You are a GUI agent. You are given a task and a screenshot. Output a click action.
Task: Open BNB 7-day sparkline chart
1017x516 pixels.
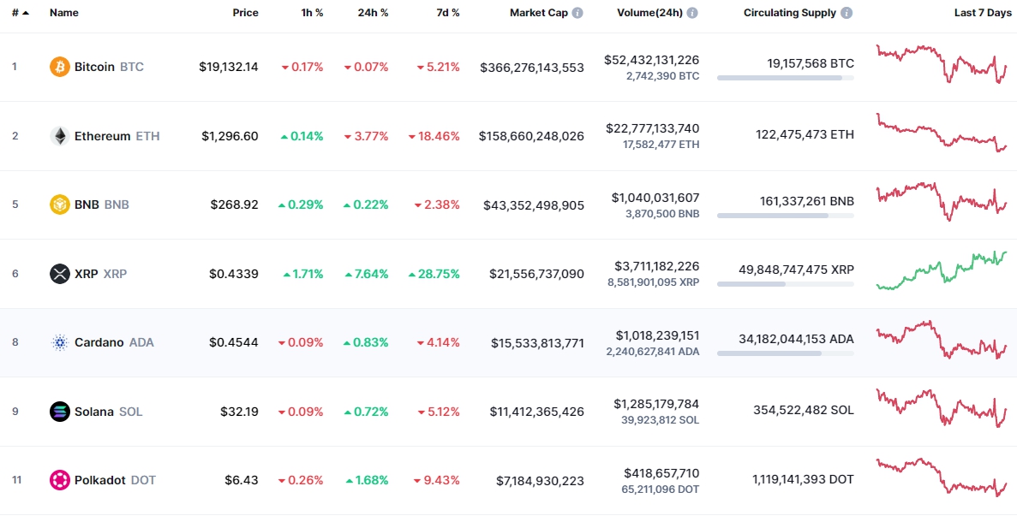942,202
